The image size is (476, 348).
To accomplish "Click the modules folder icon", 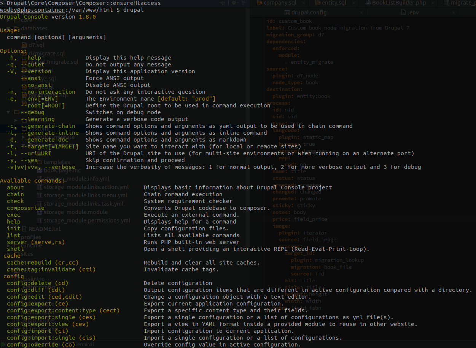I will pos(16,112).
